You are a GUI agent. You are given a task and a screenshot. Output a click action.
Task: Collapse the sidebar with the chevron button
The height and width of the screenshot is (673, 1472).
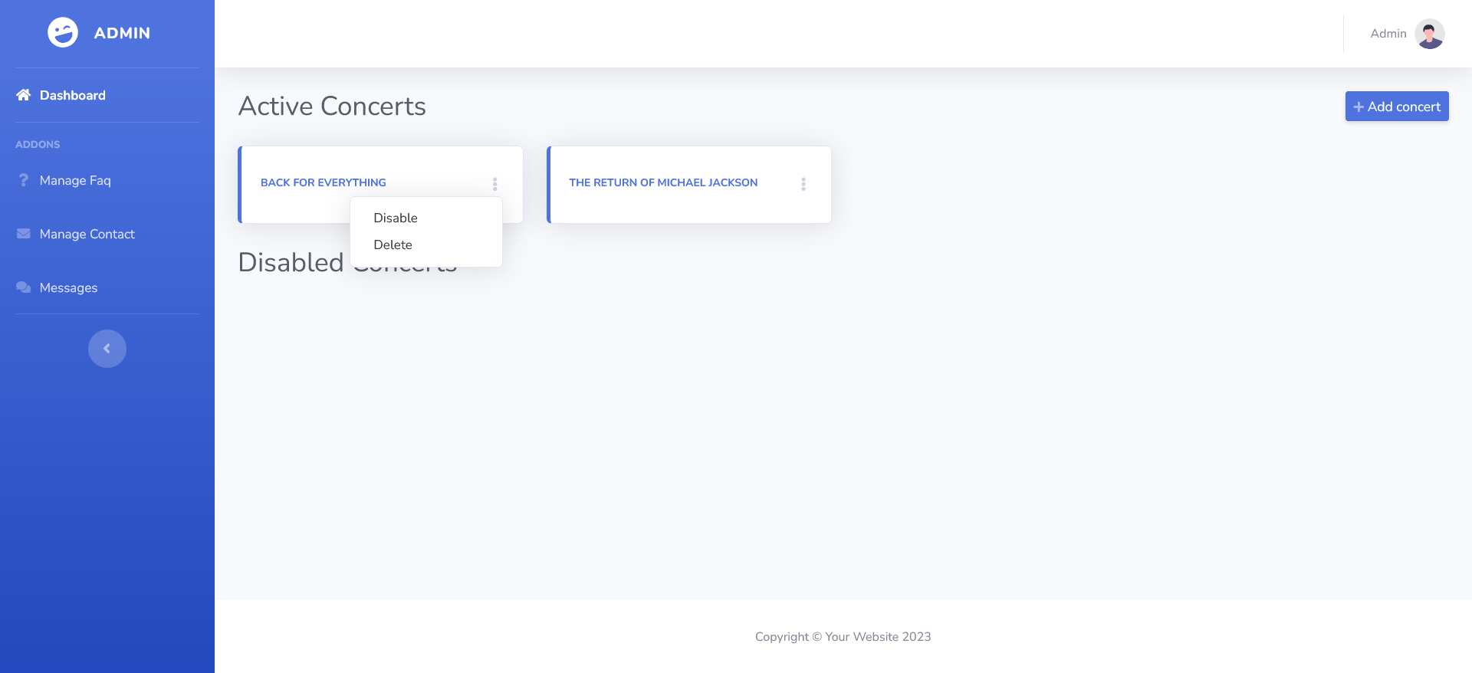[x=107, y=349]
